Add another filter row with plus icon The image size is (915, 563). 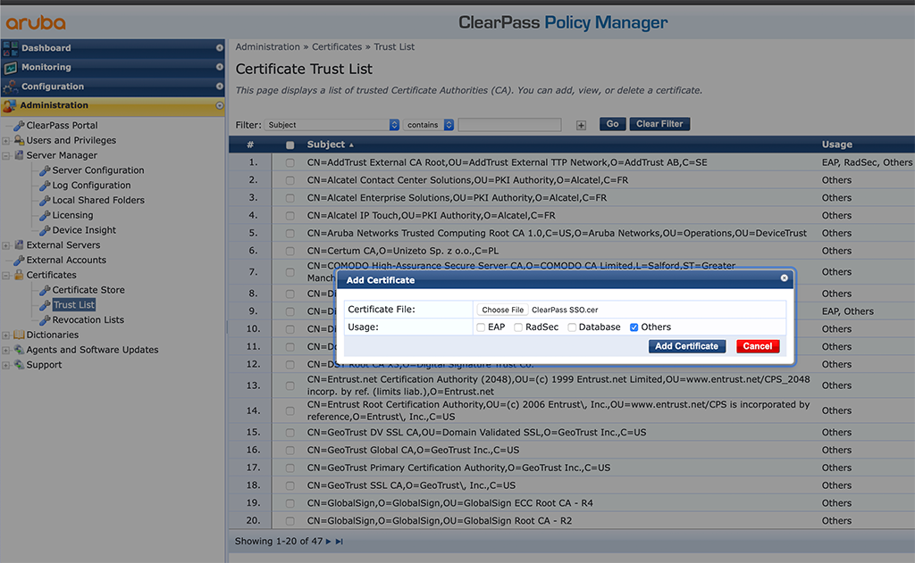click(x=581, y=125)
